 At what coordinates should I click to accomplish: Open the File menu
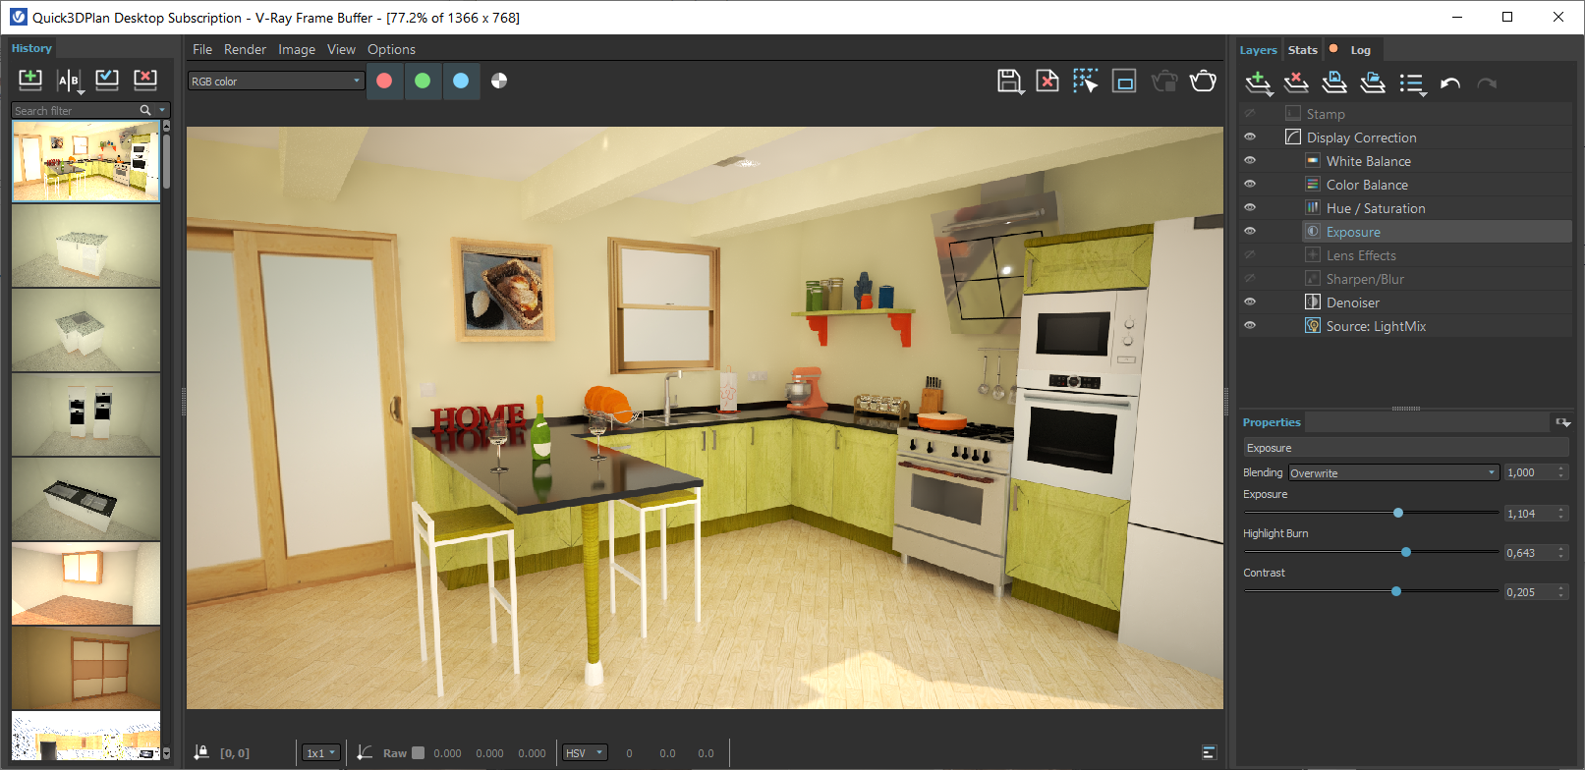(x=202, y=49)
